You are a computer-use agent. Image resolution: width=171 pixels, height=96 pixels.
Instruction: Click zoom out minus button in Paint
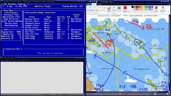[155, 94]
